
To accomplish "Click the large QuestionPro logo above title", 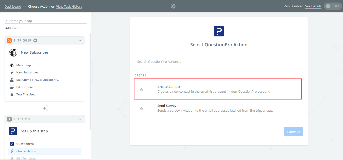I will point(219,31).
